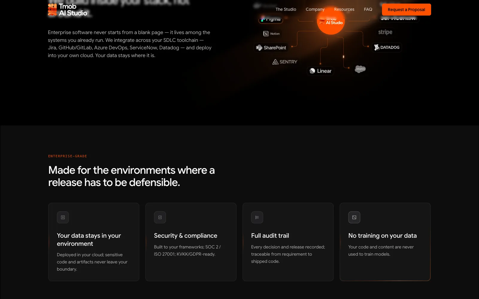Click the ENTERPRISE-GRADE section label

[68, 156]
